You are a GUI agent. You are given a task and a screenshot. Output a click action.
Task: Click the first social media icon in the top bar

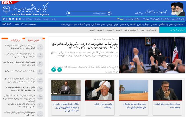tap(3, 19)
